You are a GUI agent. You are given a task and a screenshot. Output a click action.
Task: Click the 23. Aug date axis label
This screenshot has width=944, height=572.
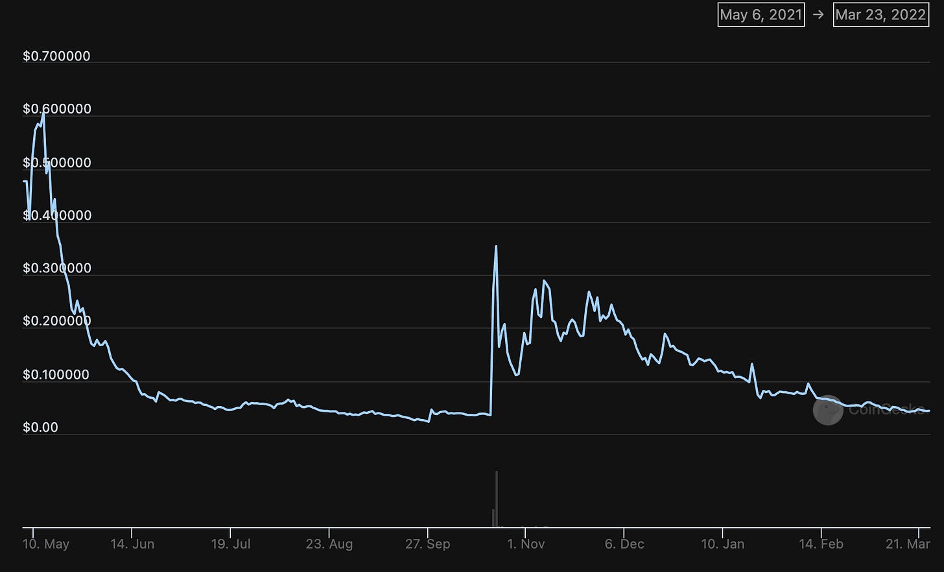[x=329, y=544]
